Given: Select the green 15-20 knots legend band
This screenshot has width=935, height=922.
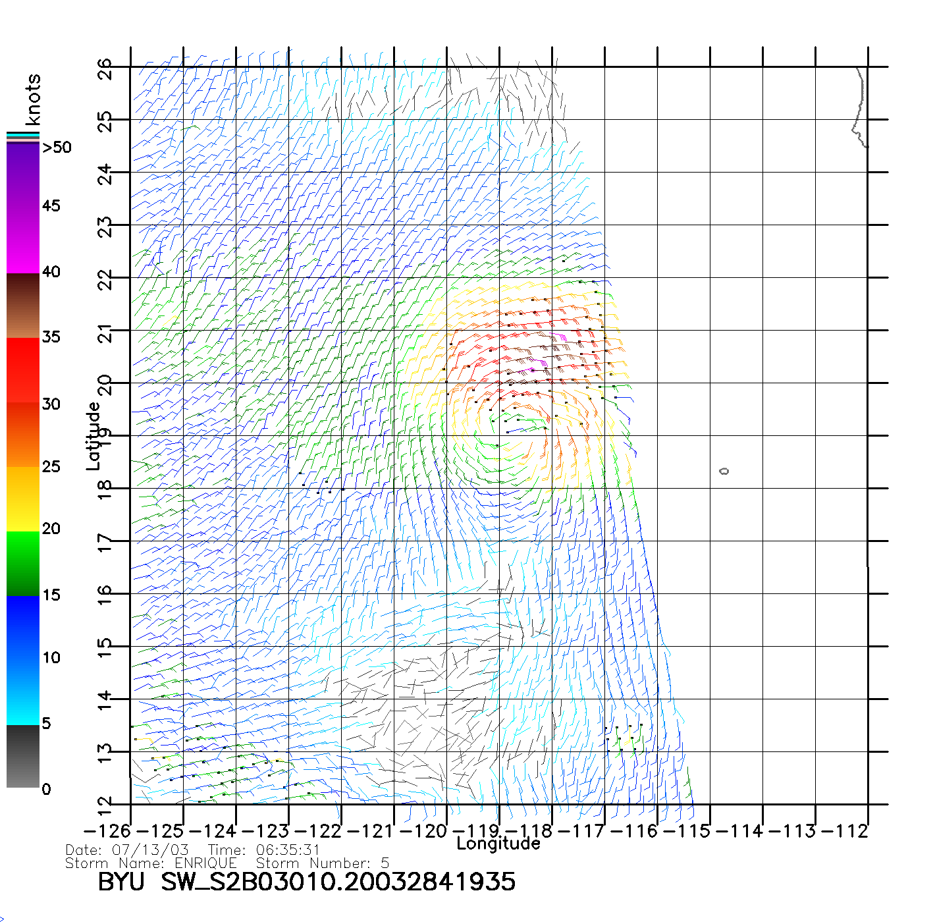Looking at the screenshot, I should pos(23,563).
